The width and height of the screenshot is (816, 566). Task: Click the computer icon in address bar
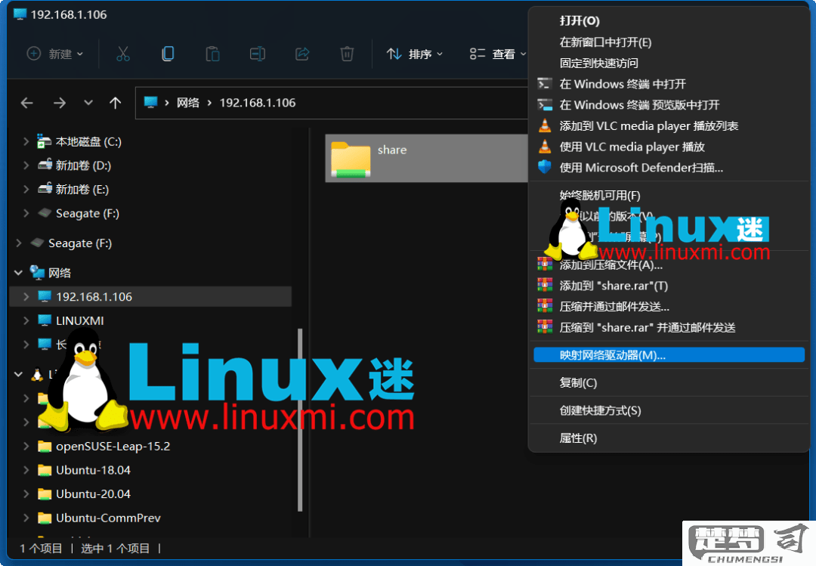[150, 102]
